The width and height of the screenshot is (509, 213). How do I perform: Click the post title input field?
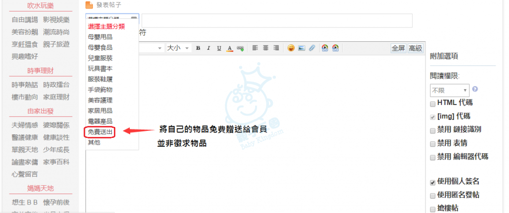click(277, 20)
